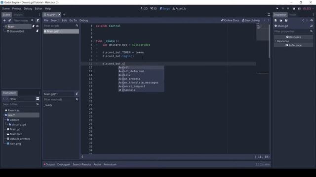The image size is (316, 177).
Task: Pause the running scene
Action: click(283, 9)
